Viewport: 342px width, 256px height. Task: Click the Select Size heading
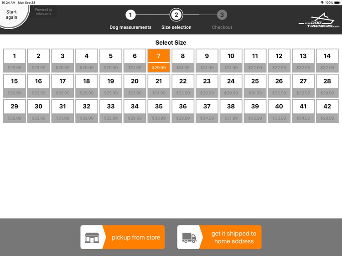pos(171,42)
